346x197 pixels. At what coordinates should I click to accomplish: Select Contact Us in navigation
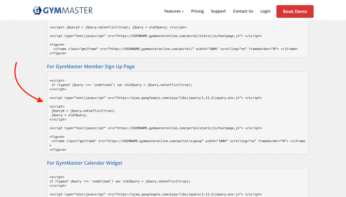[x=243, y=11]
